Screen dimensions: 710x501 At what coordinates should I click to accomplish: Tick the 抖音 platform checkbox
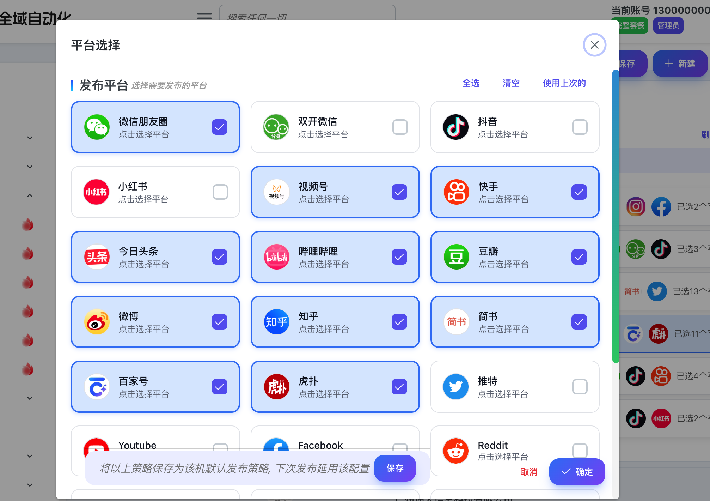pyautogui.click(x=580, y=127)
